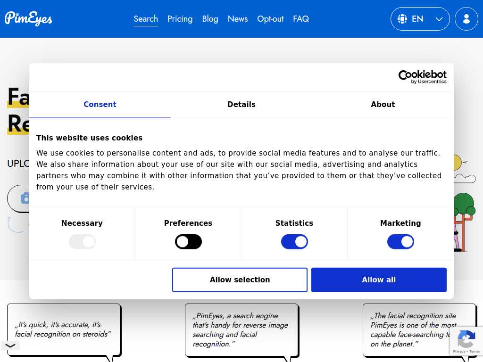Image resolution: width=483 pixels, height=362 pixels.
Task: Enable the Preferences cookies switch
Action: pyautogui.click(x=188, y=242)
